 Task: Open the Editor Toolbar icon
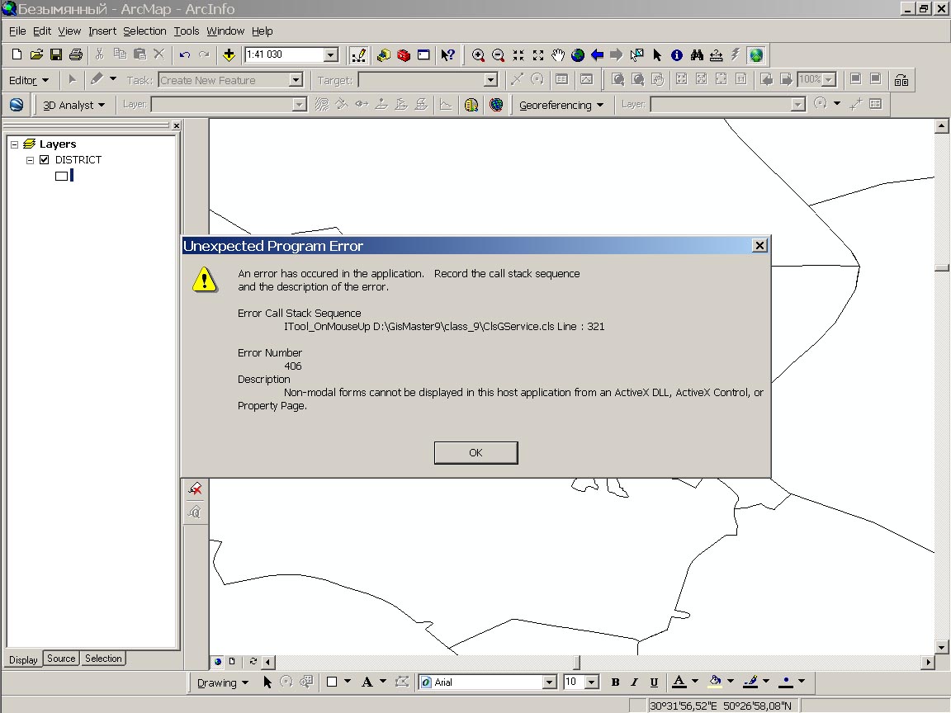tap(358, 55)
